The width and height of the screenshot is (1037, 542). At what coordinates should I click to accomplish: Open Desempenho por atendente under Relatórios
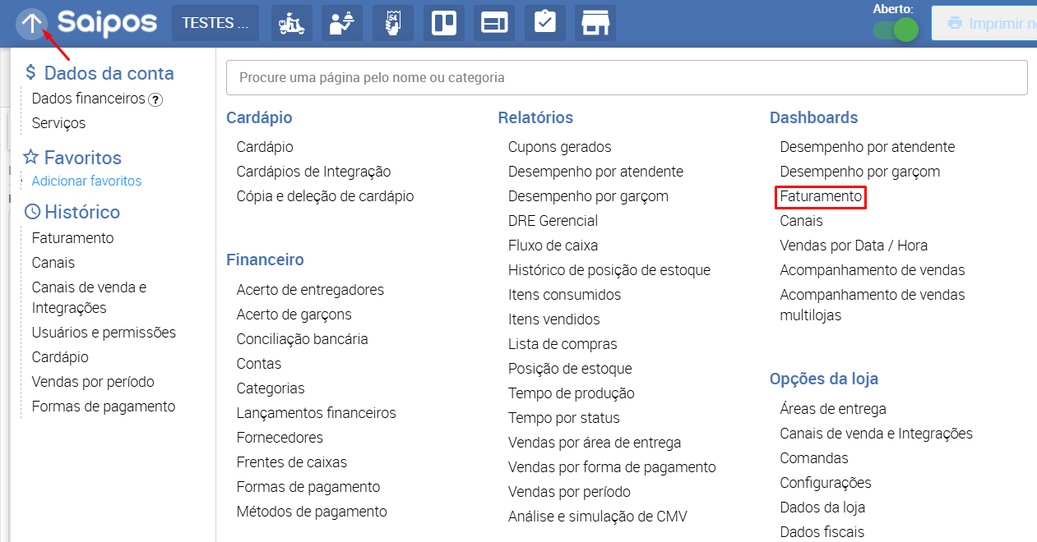point(595,172)
